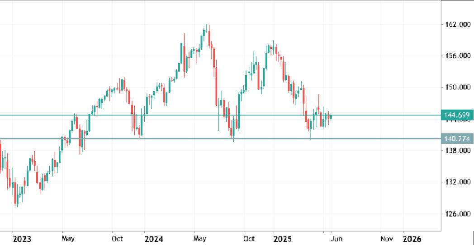Click the 162.000 price axis label

click(x=458, y=24)
